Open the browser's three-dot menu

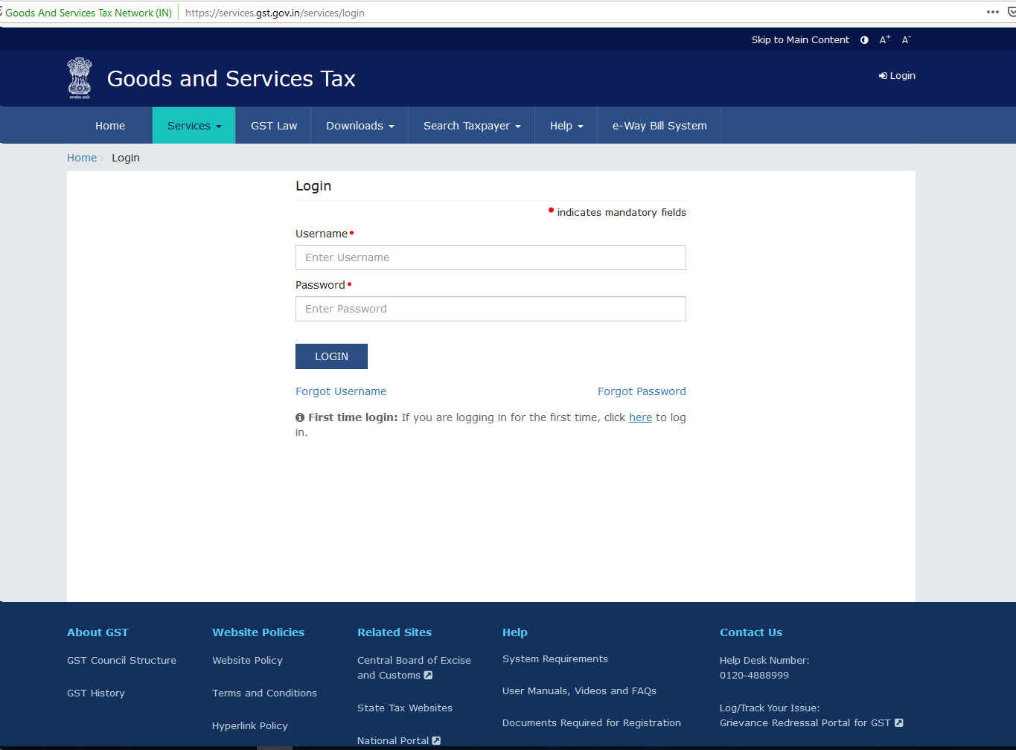[x=993, y=12]
